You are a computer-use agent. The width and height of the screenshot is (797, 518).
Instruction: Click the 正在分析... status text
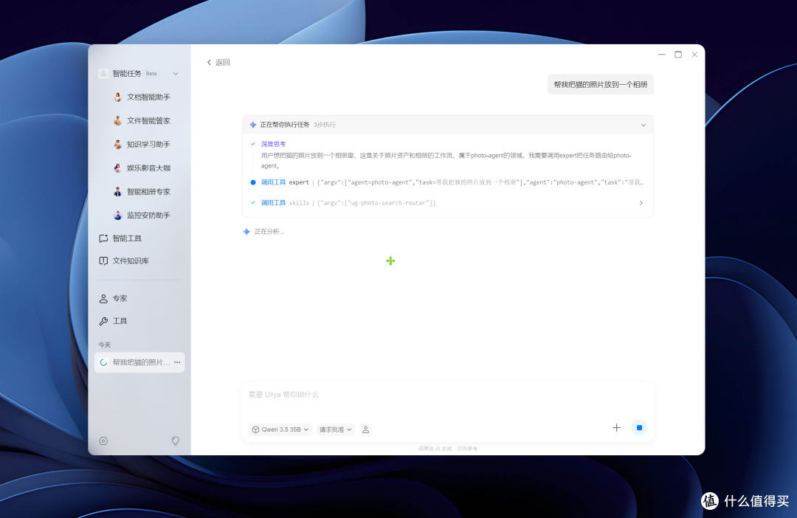[x=269, y=232]
